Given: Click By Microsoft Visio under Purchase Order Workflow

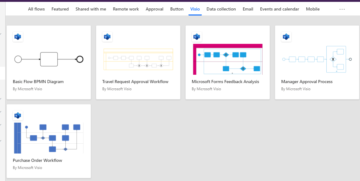Looking at the screenshot, I should click(x=27, y=167).
